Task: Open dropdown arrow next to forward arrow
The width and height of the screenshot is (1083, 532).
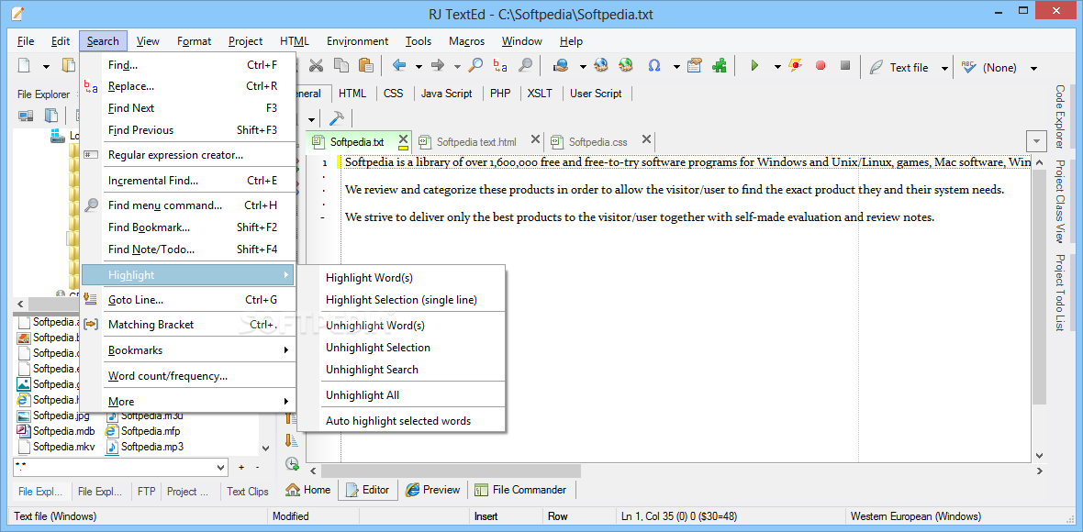Action: click(457, 67)
